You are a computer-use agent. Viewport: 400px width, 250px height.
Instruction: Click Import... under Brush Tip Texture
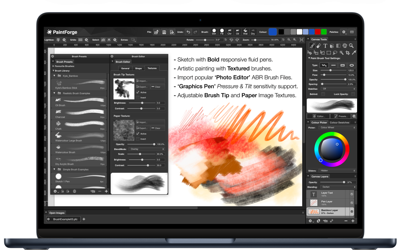pyautogui.click(x=150, y=81)
